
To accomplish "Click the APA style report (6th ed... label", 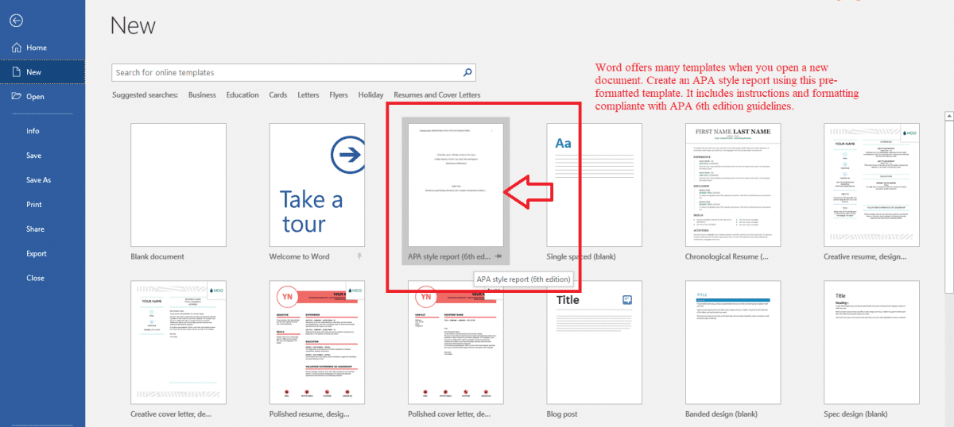I will 449,256.
